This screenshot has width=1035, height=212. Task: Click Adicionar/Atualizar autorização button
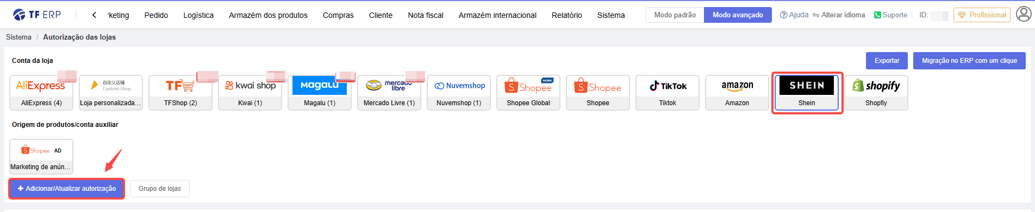(x=67, y=189)
